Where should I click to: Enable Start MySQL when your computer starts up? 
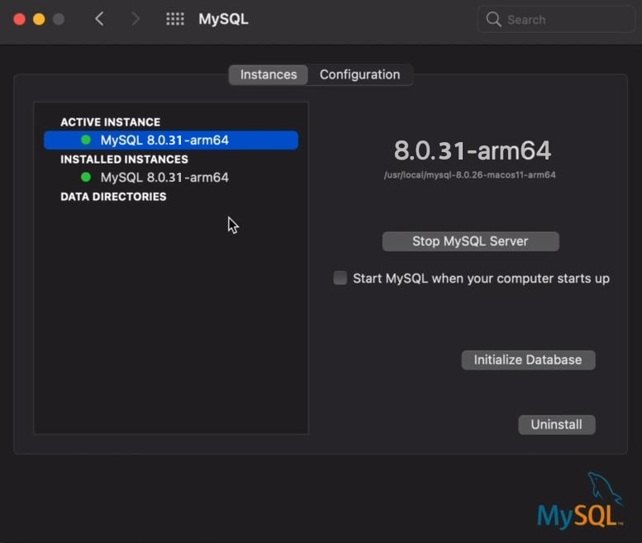[340, 278]
